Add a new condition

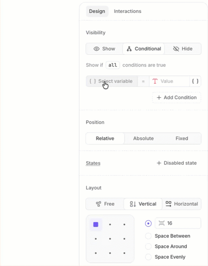(177, 98)
